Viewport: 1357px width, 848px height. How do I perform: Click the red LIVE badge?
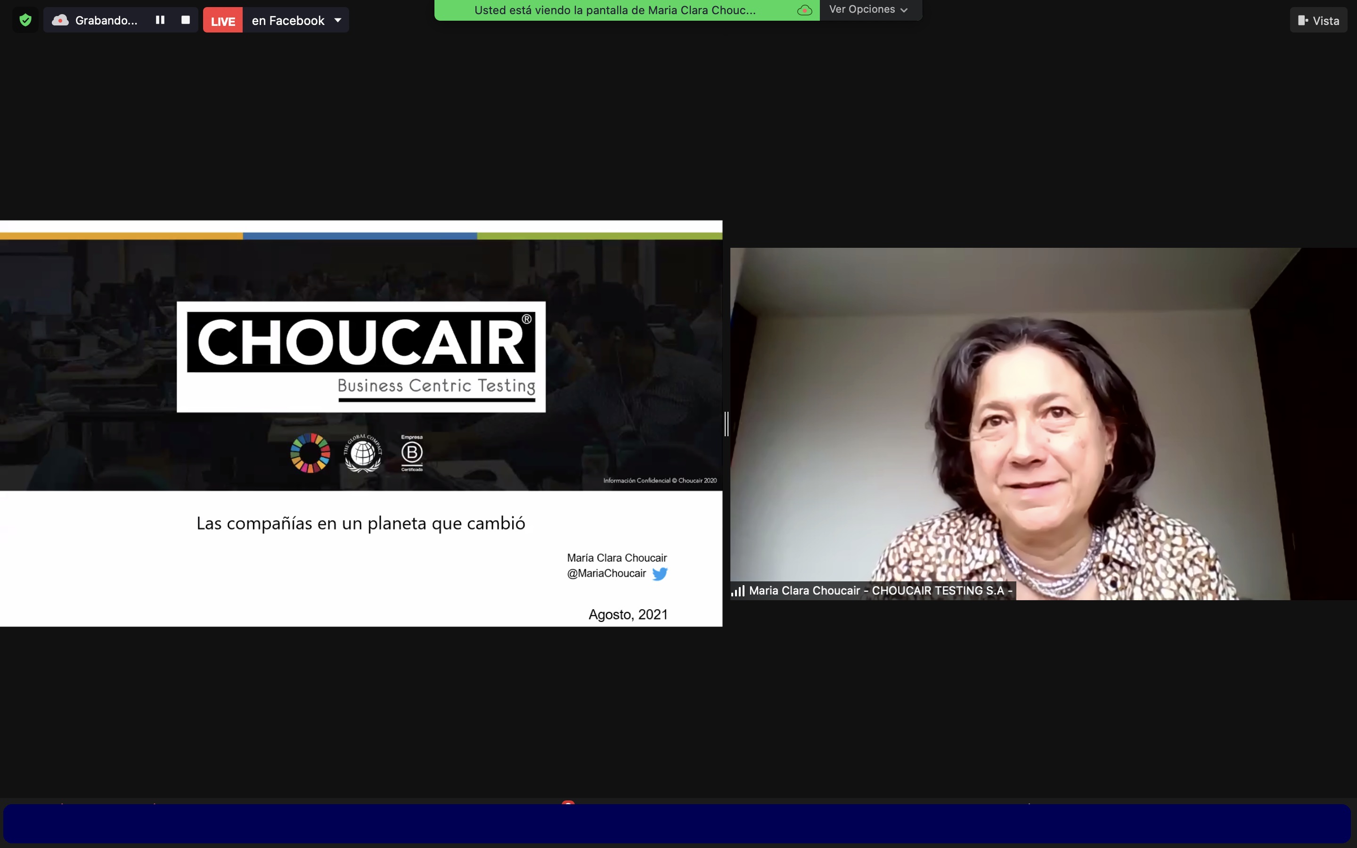pos(222,21)
